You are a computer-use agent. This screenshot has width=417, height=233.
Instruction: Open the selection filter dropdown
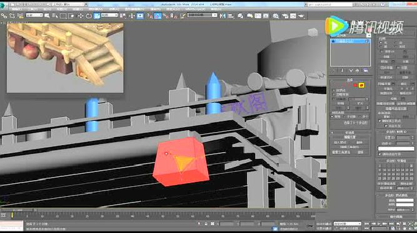pos(34,15)
